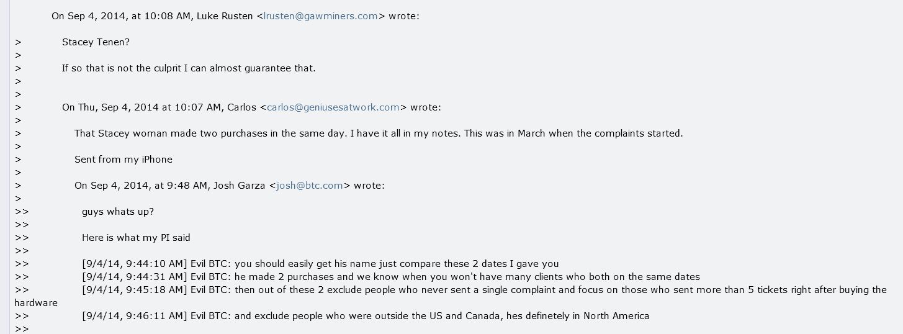The width and height of the screenshot is (903, 334).
Task: Click the 9:44:10 AM Evil BTC chat line
Action: click(x=320, y=264)
